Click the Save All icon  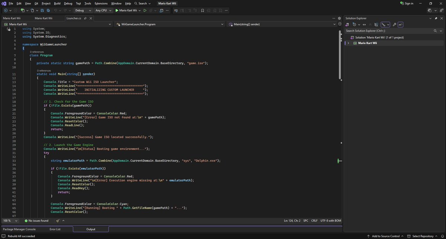point(48,10)
